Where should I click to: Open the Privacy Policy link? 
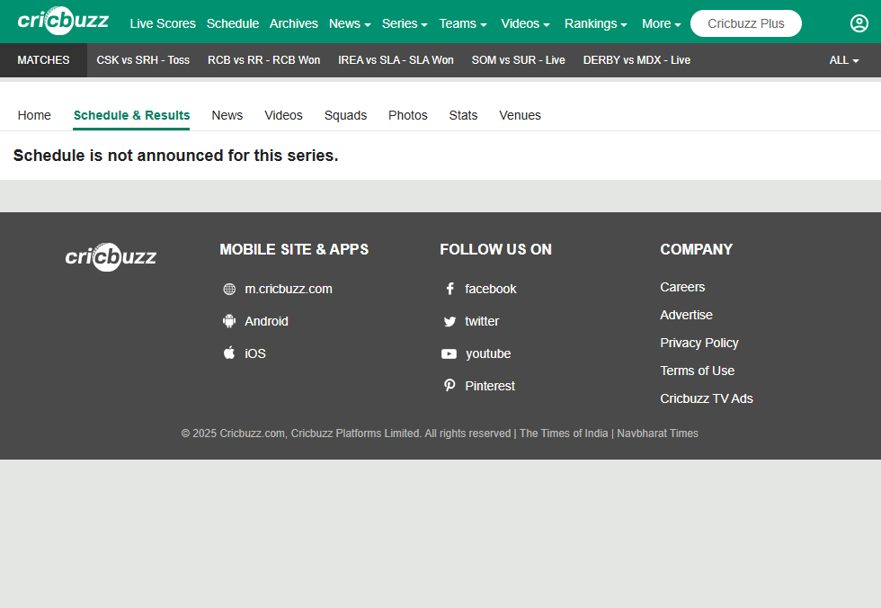coord(699,343)
